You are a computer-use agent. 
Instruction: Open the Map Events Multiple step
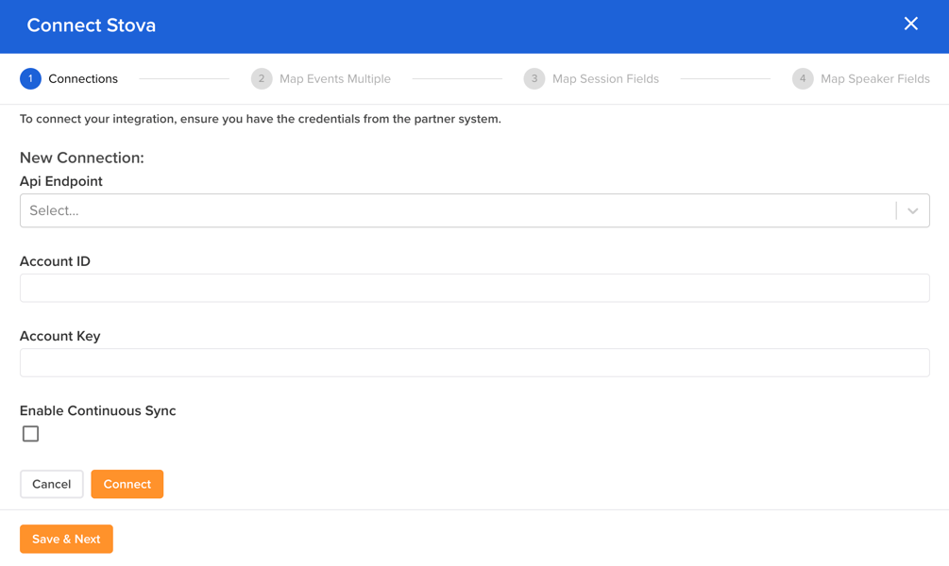click(334, 79)
